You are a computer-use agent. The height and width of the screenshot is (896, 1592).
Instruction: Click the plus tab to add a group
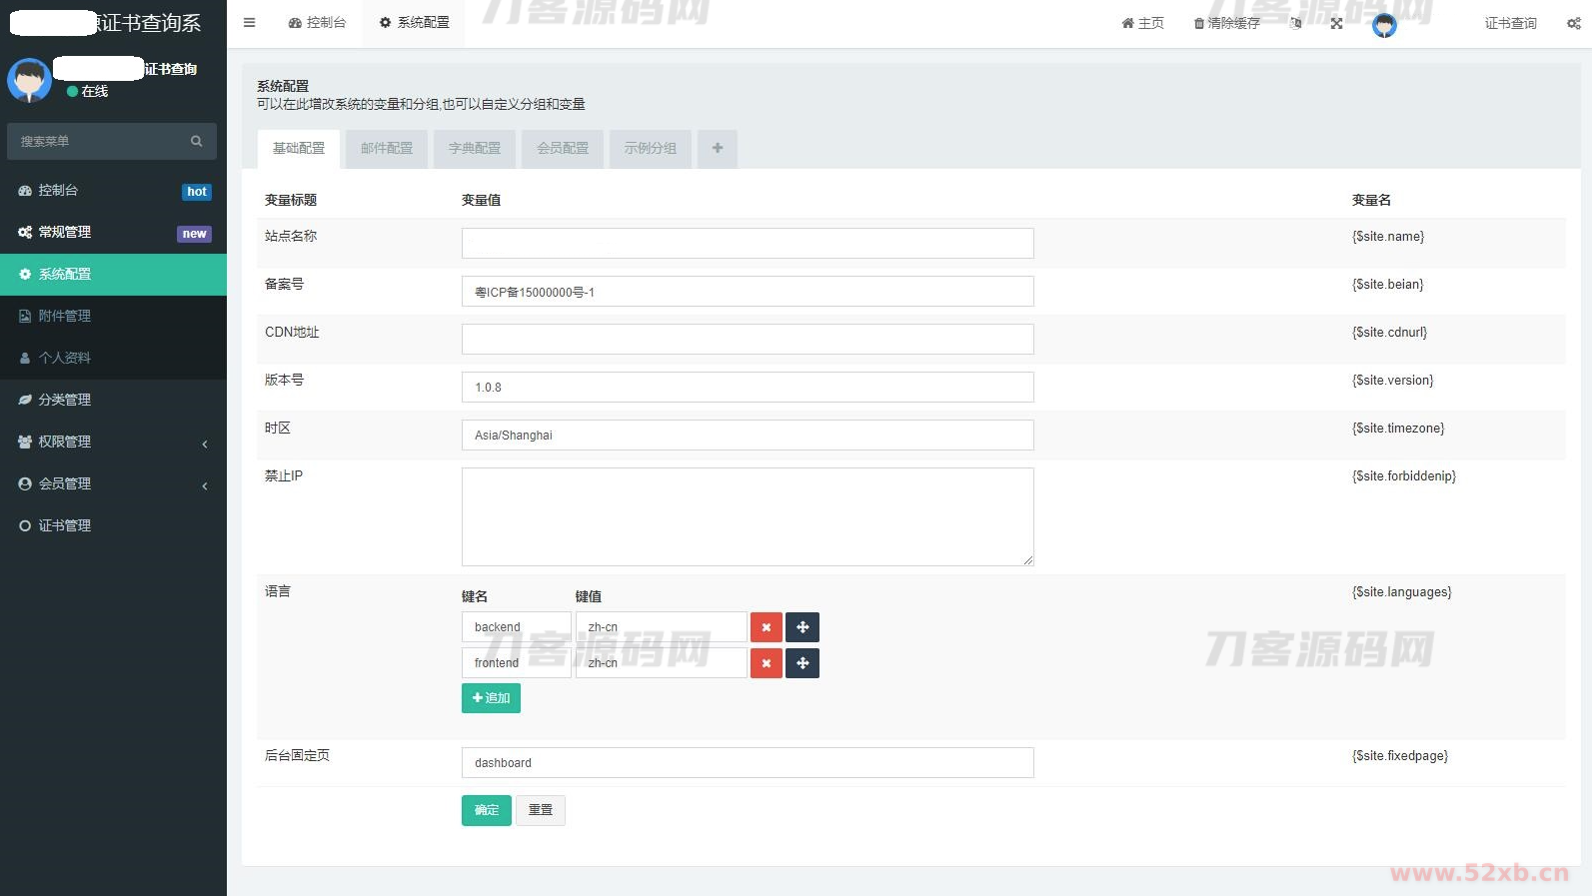717,149
